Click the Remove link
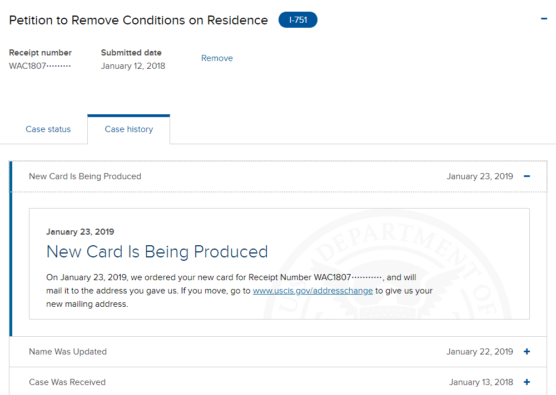The height and width of the screenshot is (395, 556). coord(217,58)
